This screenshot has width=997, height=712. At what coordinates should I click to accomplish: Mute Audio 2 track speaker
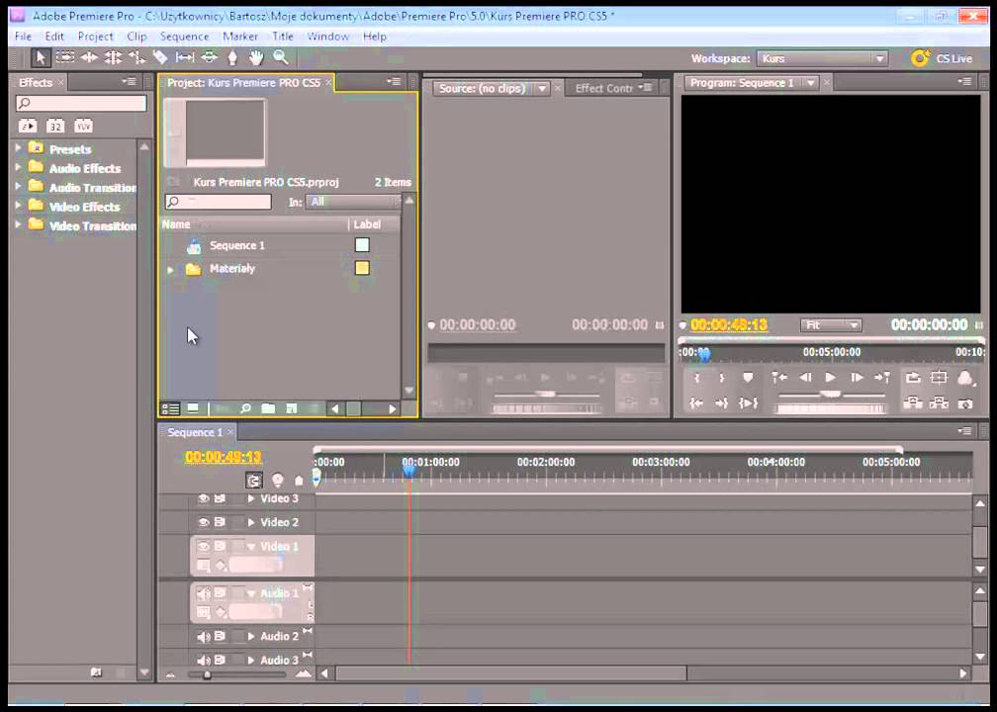coord(204,637)
